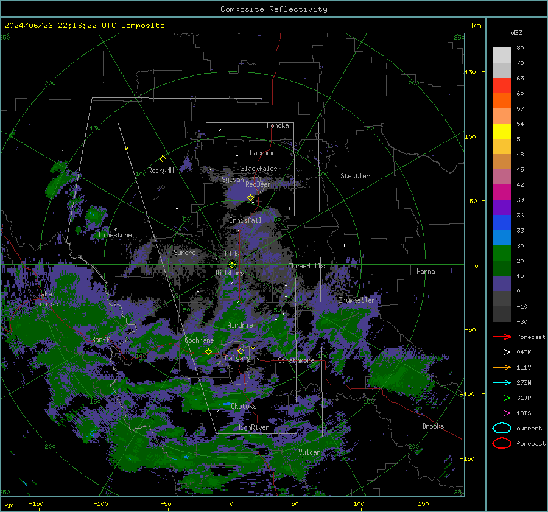Click the 'Innisfail' city label
The image size is (548, 512).
coord(245,220)
